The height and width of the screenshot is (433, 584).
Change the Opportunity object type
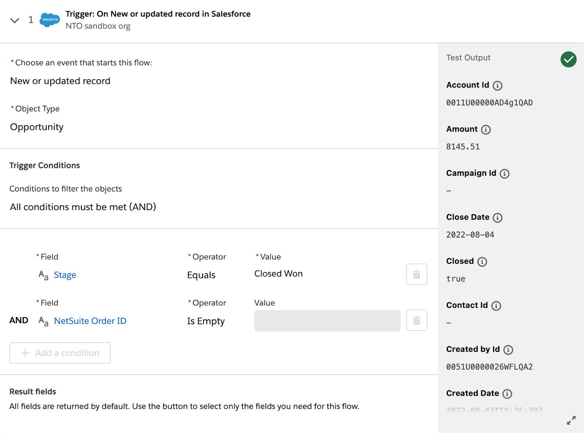[36, 127]
